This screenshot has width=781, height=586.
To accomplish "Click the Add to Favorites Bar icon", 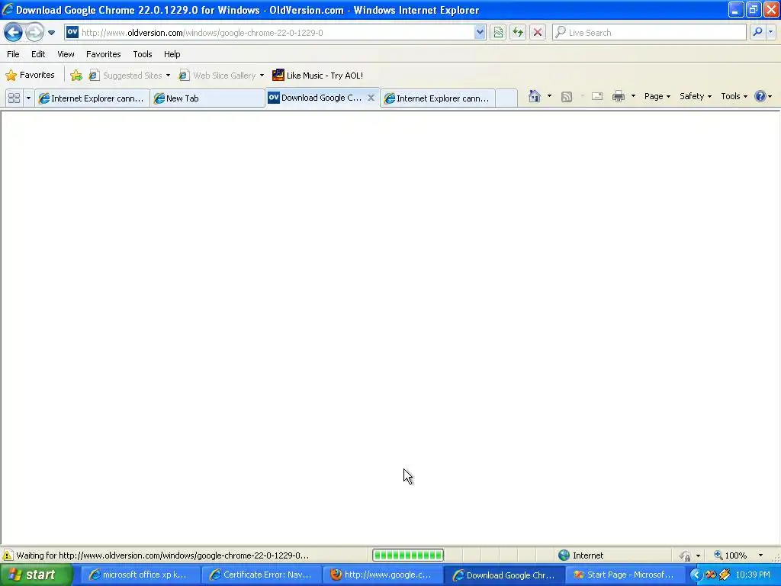I will click(76, 76).
